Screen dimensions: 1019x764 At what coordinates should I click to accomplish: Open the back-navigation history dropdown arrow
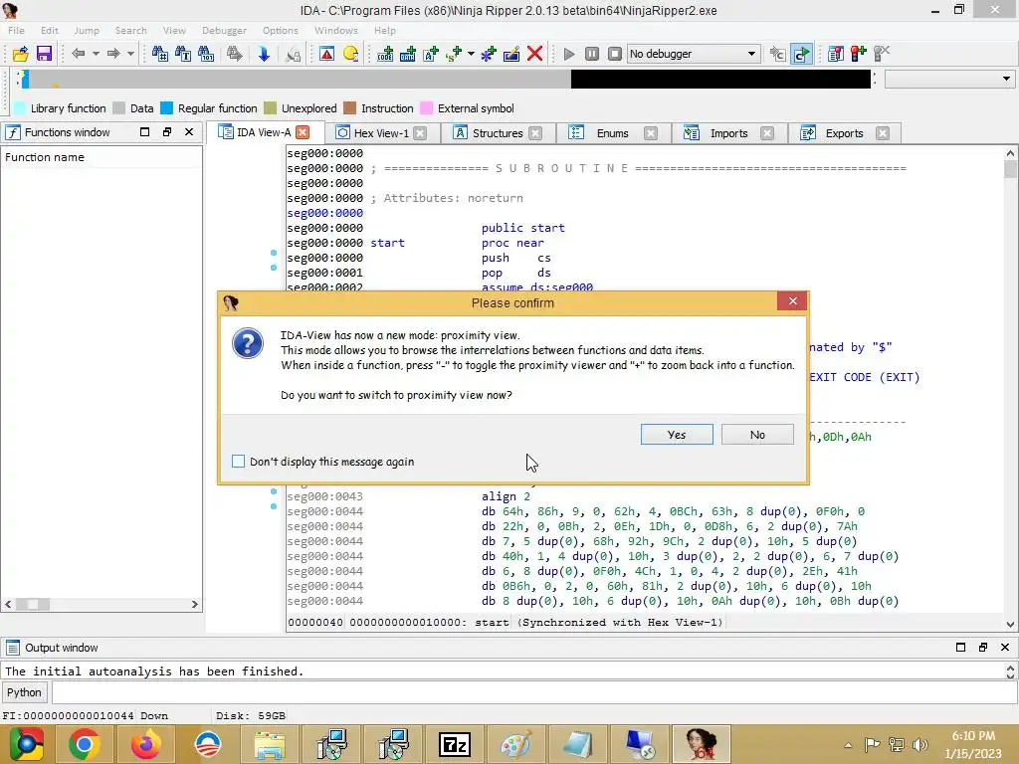[96, 54]
